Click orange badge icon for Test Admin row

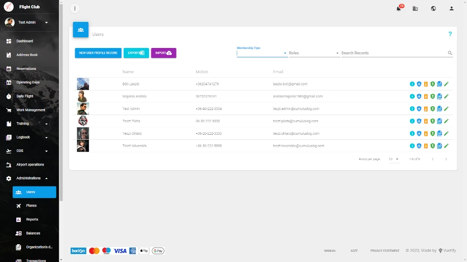tap(426, 109)
